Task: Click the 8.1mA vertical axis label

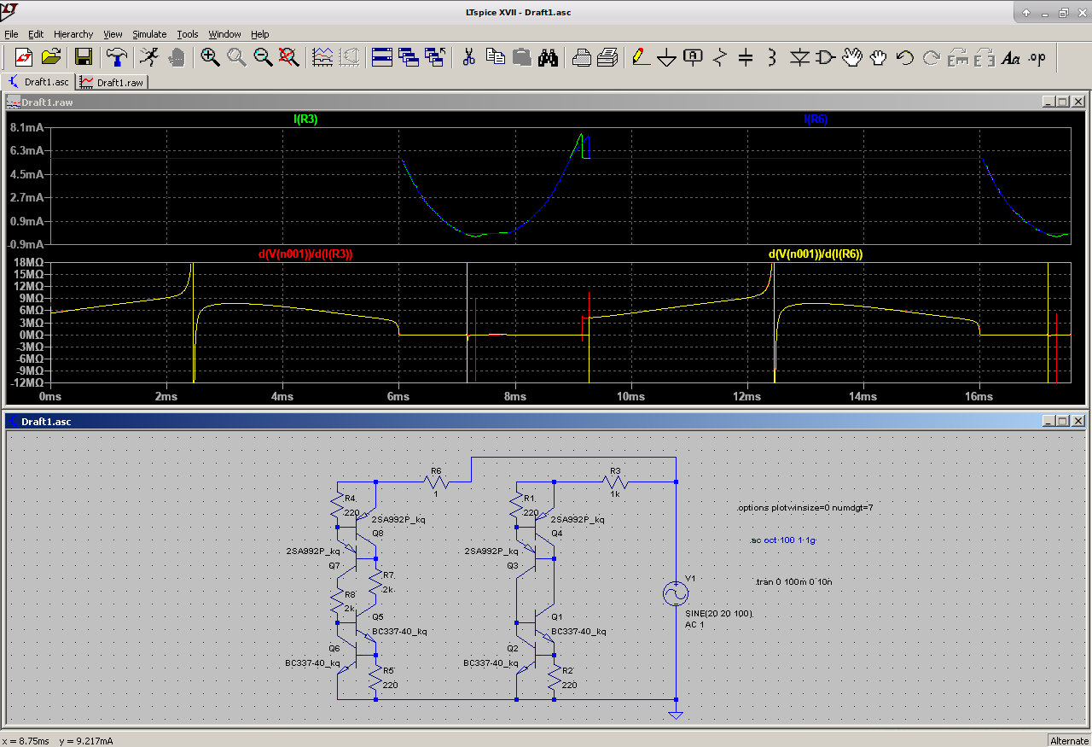Action: [x=26, y=127]
